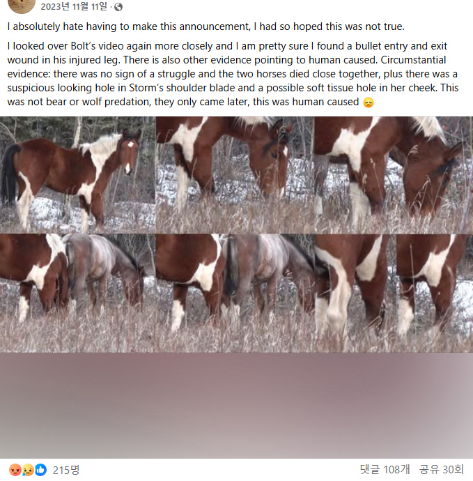Click the public audience globe icon
This screenshot has width=473, height=481.
pyautogui.click(x=118, y=7)
